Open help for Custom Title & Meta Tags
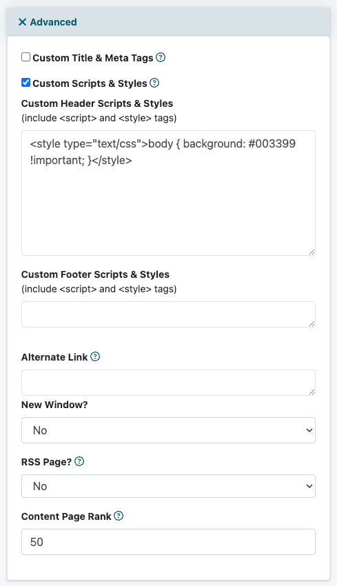 tap(161, 57)
